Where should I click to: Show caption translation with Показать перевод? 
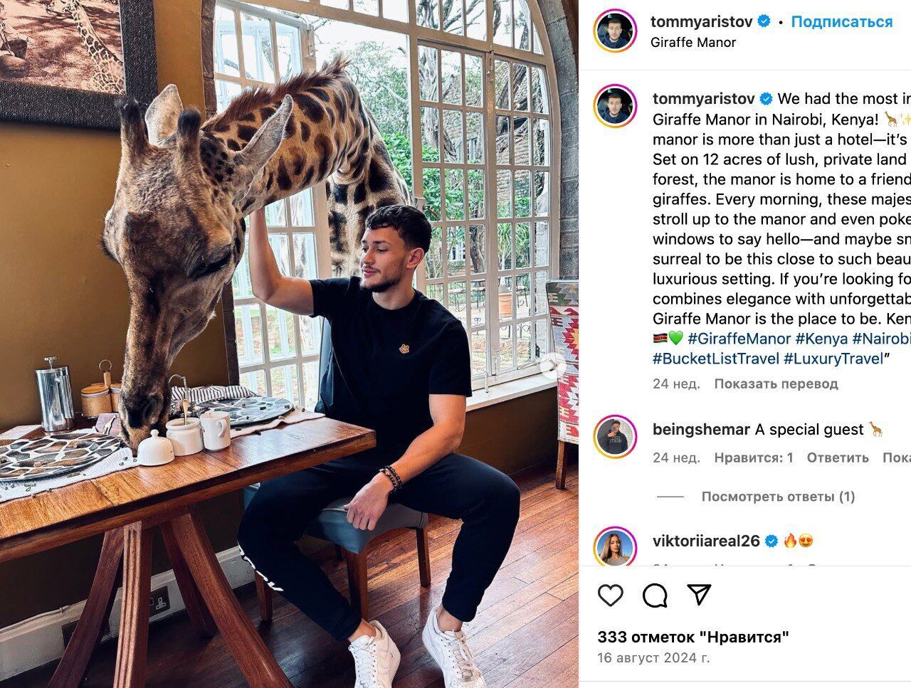click(x=776, y=383)
